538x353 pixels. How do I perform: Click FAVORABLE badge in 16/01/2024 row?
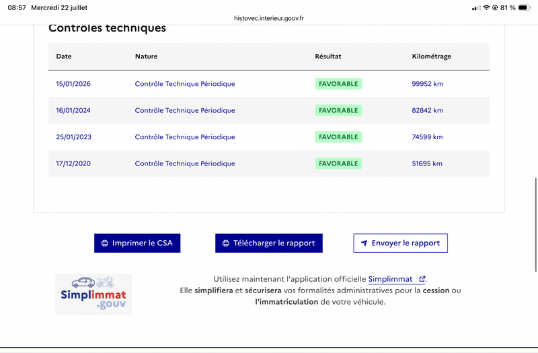pyautogui.click(x=338, y=110)
